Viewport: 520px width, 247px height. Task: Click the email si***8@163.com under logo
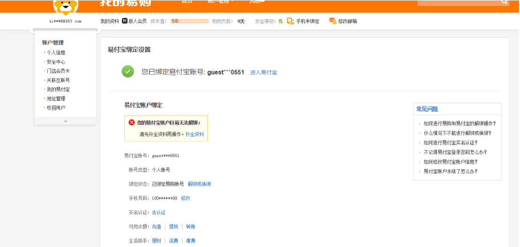(x=65, y=21)
